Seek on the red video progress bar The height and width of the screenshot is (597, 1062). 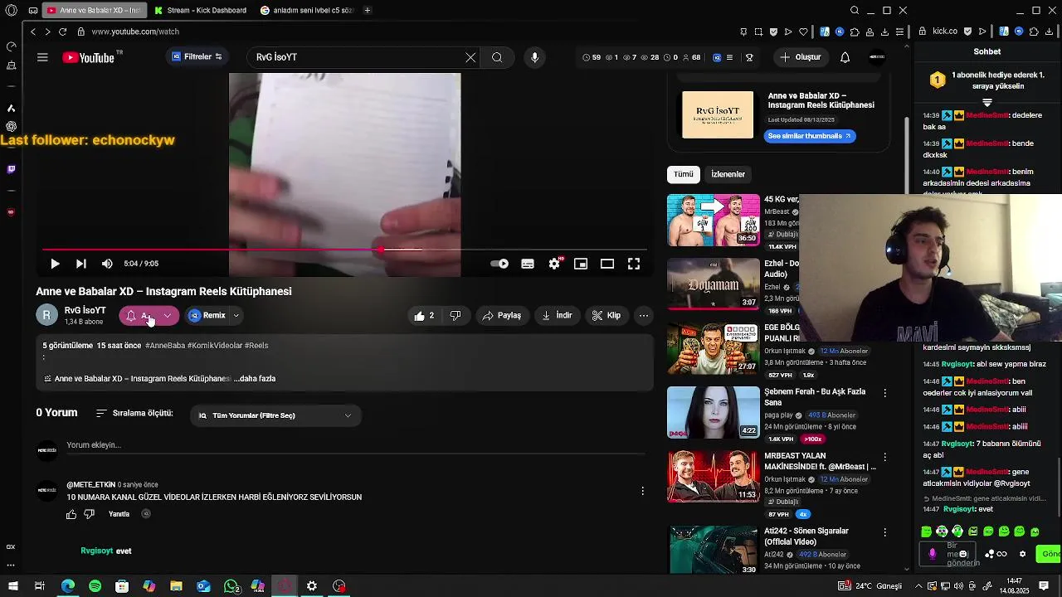pyautogui.click(x=344, y=249)
